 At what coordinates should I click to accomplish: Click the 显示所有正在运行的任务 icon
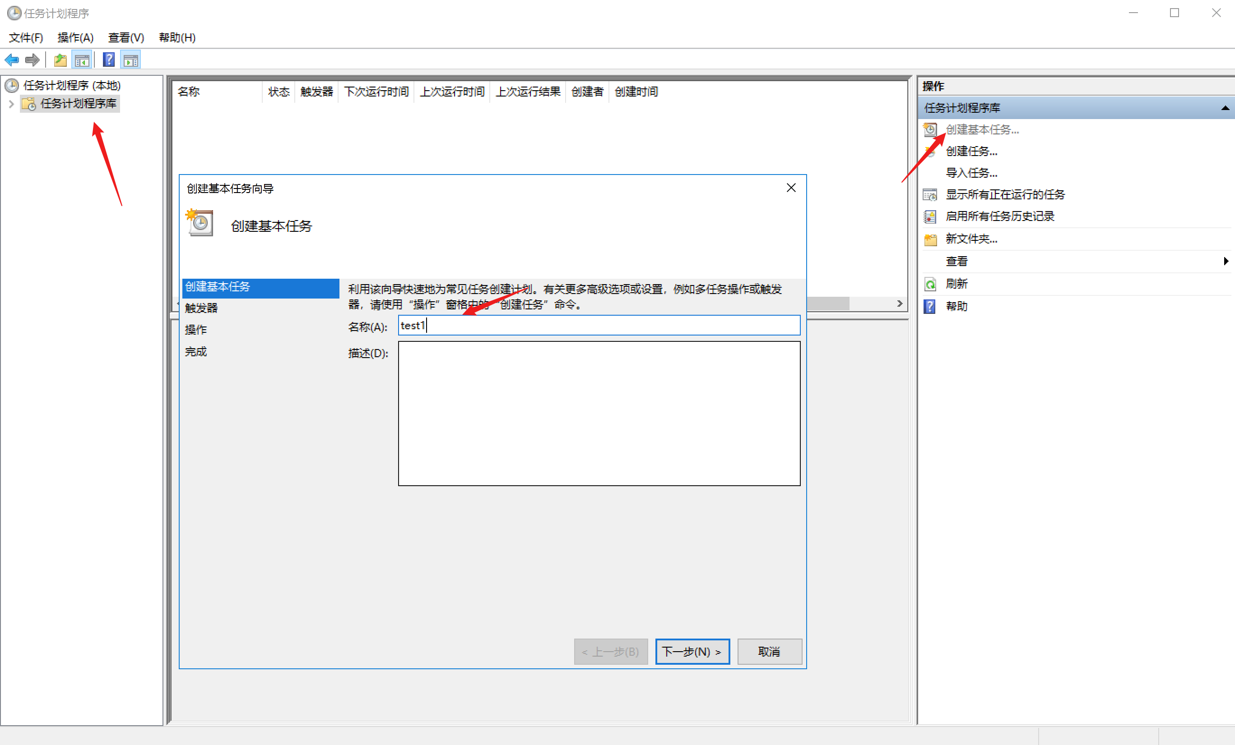coord(930,194)
